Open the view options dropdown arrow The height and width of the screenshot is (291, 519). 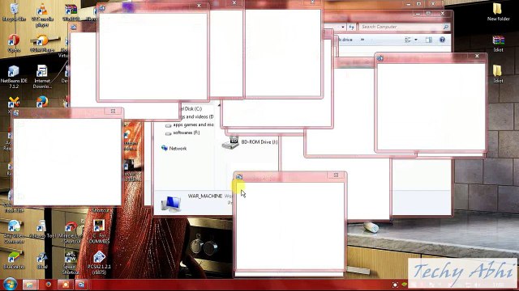416,40
